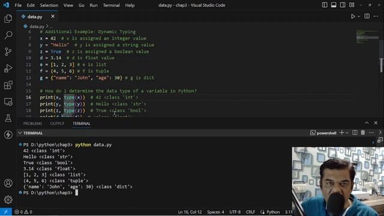Open the Terminal menu

click(x=111, y=5)
